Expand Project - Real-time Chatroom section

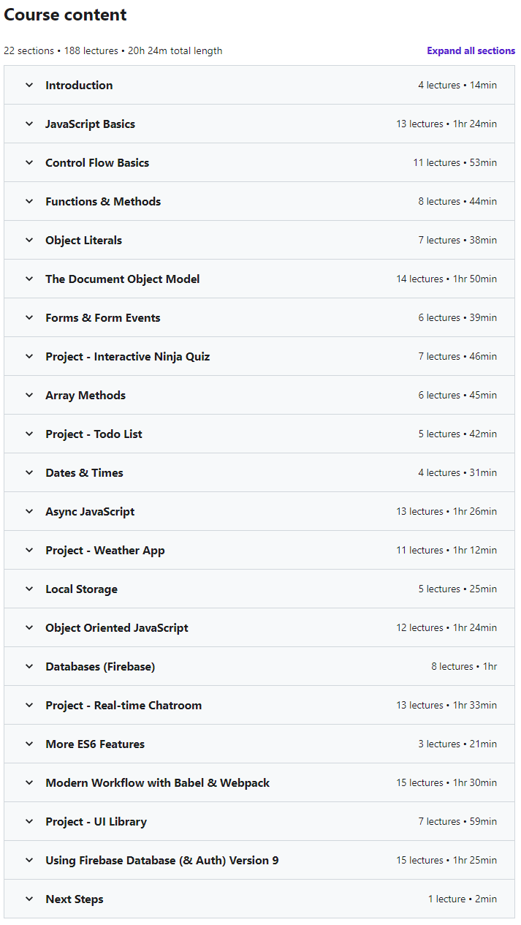coord(259,705)
